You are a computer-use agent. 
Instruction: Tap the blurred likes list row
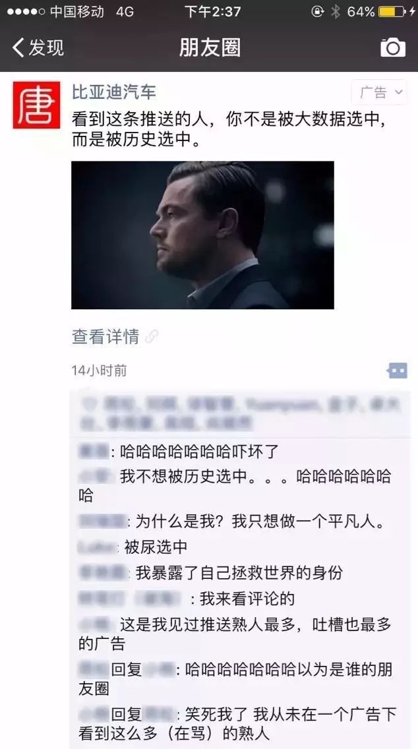[240, 413]
